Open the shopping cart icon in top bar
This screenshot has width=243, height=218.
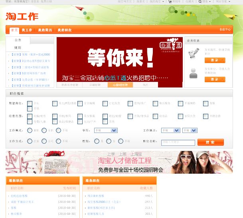click(x=170, y=2)
